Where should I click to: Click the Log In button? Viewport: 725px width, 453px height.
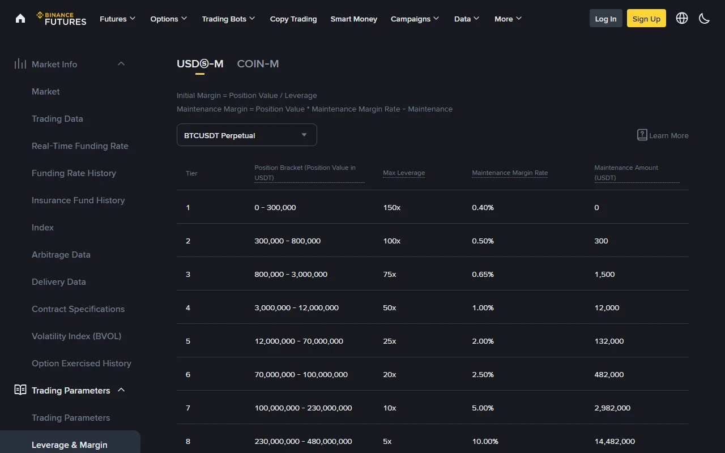pos(606,19)
